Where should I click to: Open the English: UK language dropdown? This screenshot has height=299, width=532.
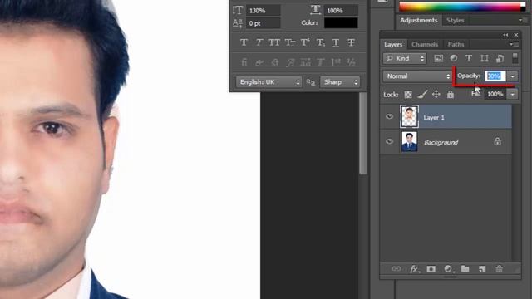point(268,82)
